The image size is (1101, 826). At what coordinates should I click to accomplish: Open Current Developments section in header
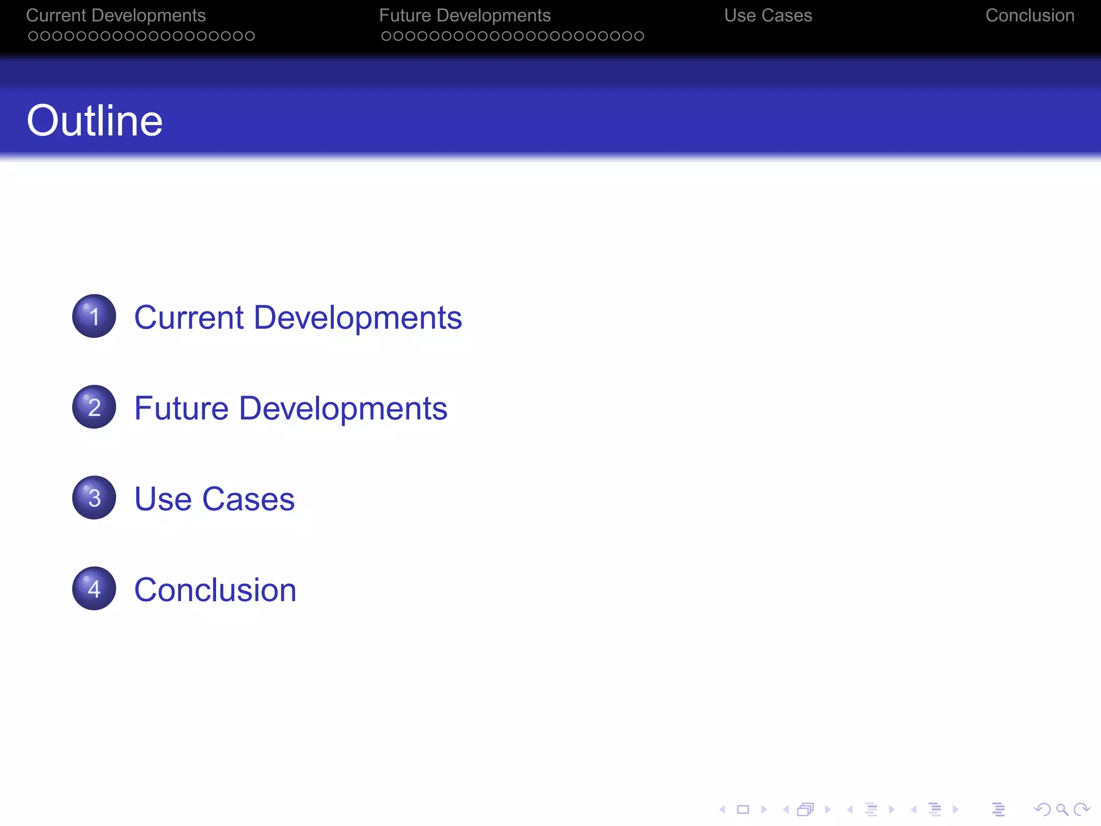tap(116, 16)
